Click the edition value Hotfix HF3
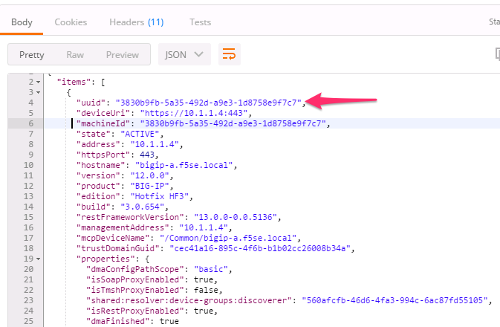The width and height of the screenshot is (500, 327). click(160, 196)
